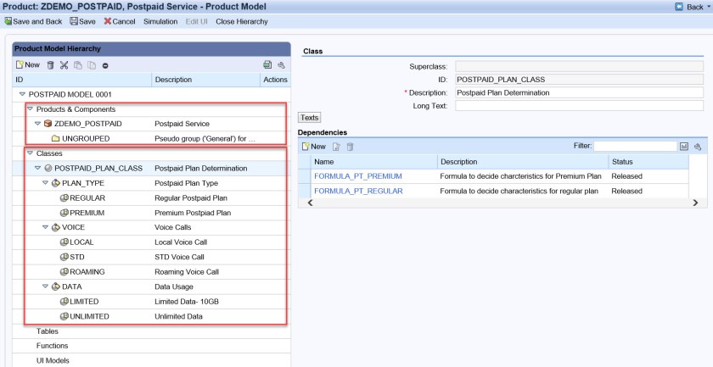Open Dependencies table settings wrench icon
The width and height of the screenshot is (713, 367).
(x=698, y=147)
